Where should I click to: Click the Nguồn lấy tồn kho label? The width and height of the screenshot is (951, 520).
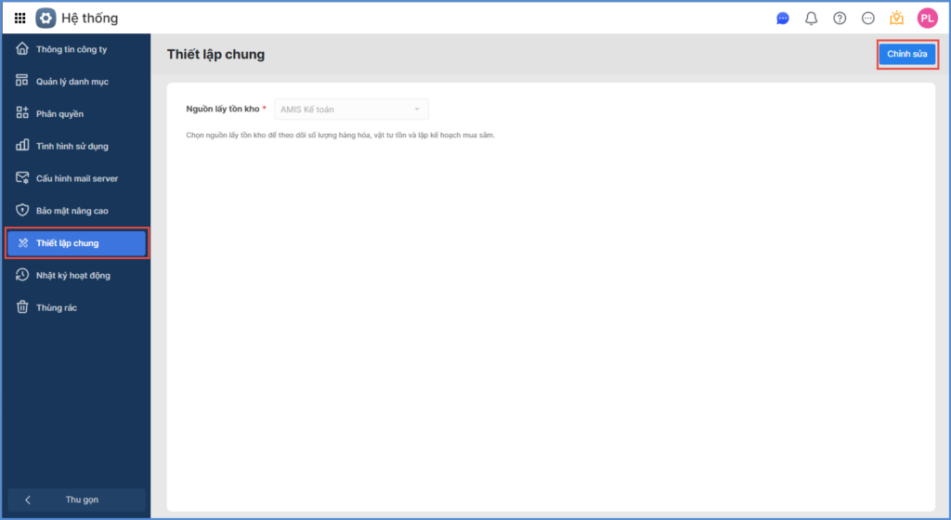pos(223,109)
